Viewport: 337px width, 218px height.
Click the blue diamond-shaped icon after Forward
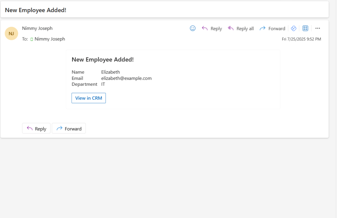pyautogui.click(x=294, y=29)
